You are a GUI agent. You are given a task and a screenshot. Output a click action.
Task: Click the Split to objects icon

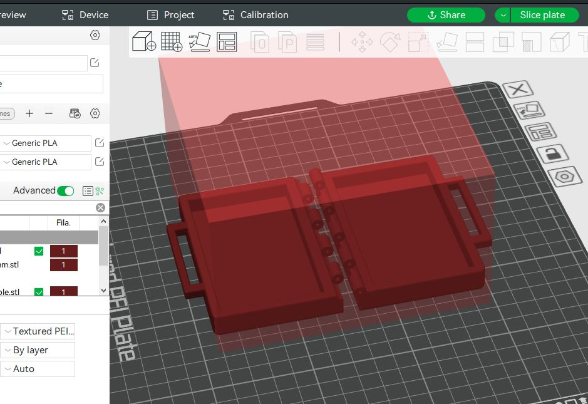[x=259, y=42]
